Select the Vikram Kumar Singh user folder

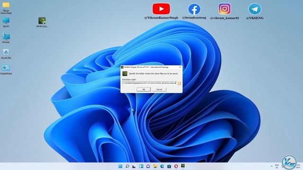[x=6, y=8]
